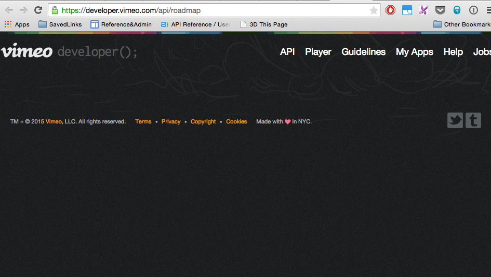
Task: Click the teal shield extension icon
Action: click(x=457, y=10)
